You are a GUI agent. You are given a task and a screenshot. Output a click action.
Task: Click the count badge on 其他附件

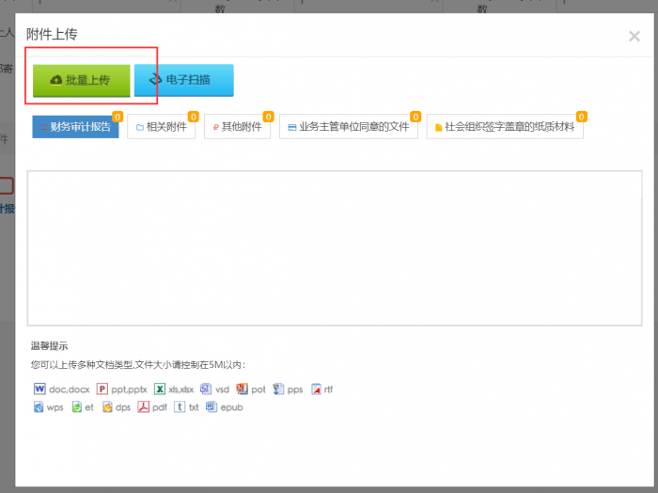click(268, 117)
